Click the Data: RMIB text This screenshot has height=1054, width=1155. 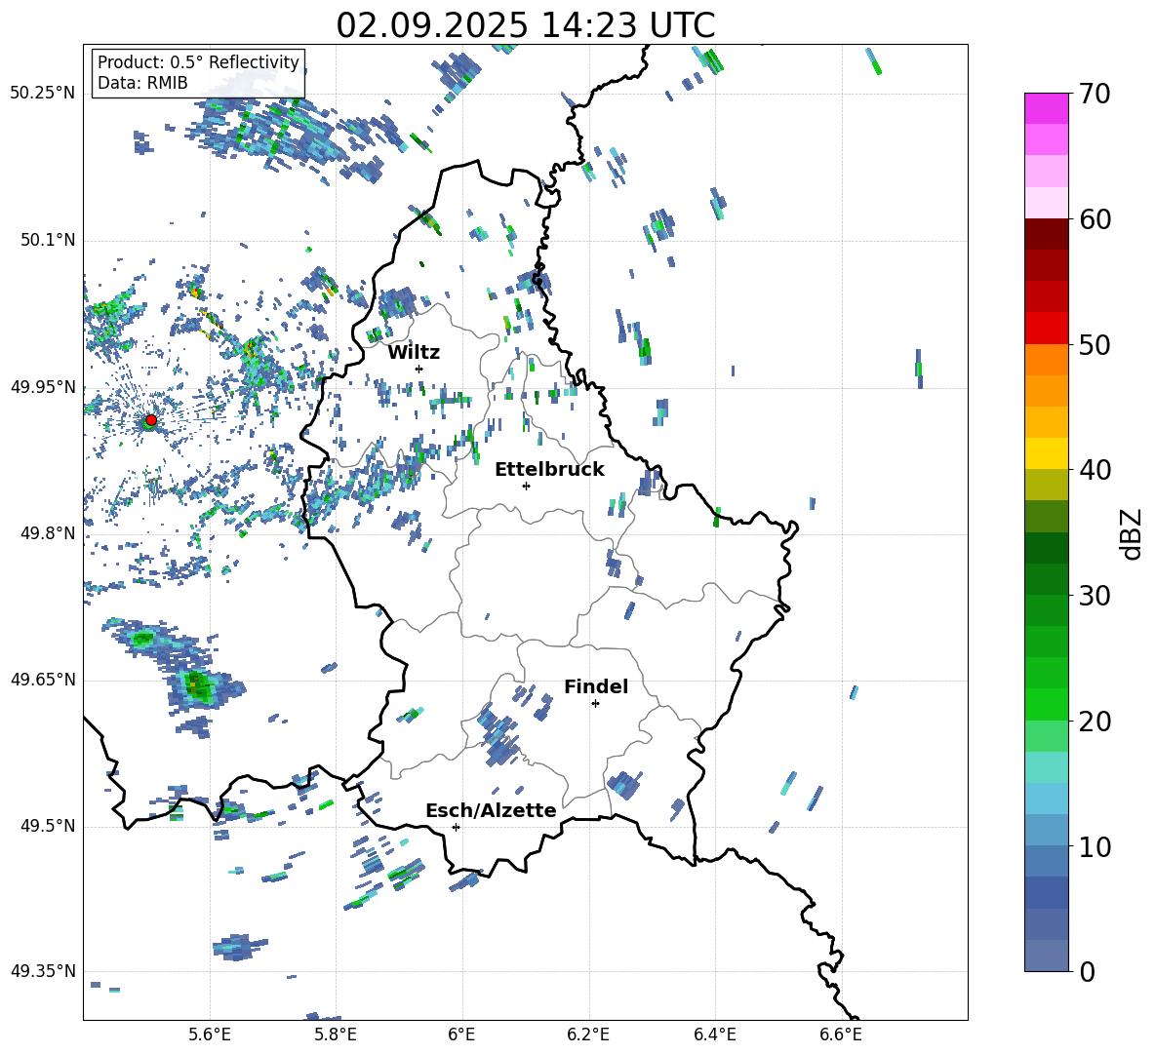coord(142,83)
